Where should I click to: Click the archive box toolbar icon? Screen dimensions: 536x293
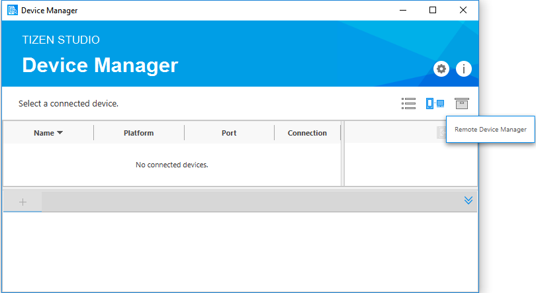click(462, 104)
